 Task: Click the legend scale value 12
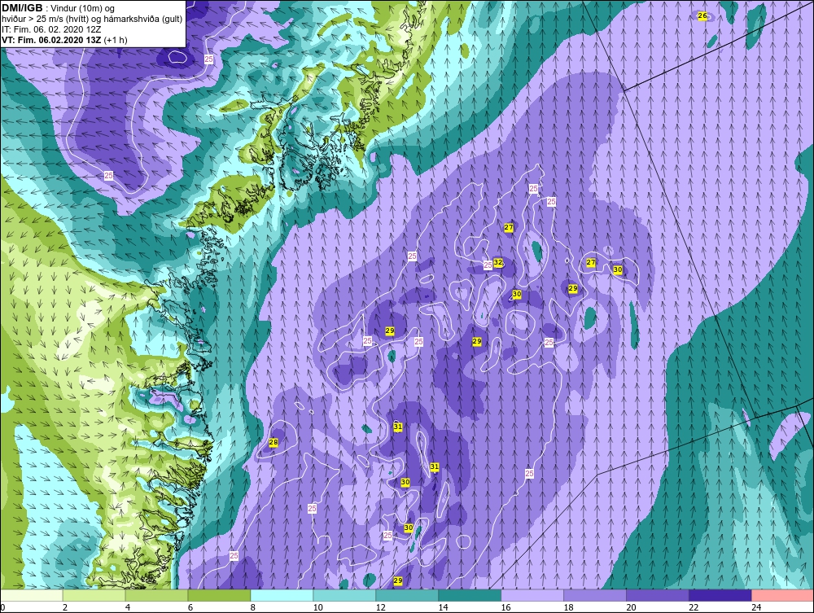[x=380, y=607]
